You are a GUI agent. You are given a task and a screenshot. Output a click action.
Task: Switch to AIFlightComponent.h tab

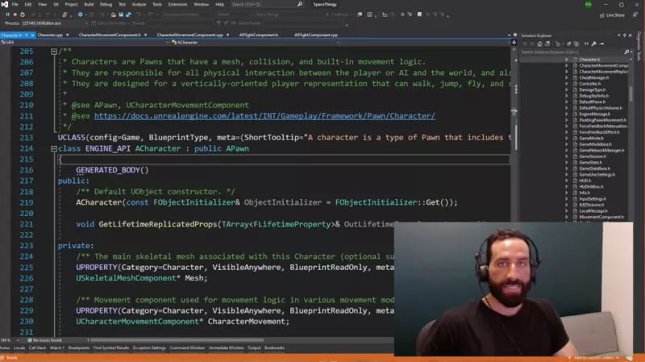(259, 35)
